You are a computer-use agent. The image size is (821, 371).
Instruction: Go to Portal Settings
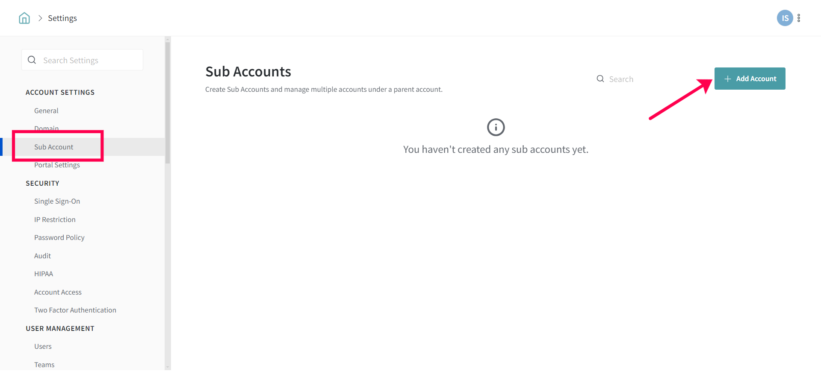click(x=57, y=165)
